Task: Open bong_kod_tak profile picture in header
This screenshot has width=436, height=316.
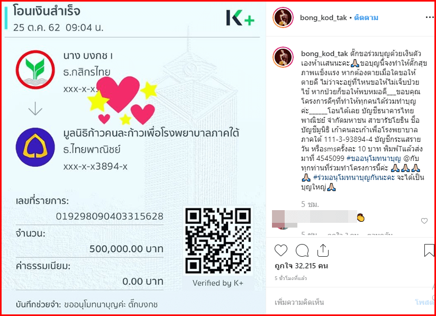Action: [x=283, y=17]
